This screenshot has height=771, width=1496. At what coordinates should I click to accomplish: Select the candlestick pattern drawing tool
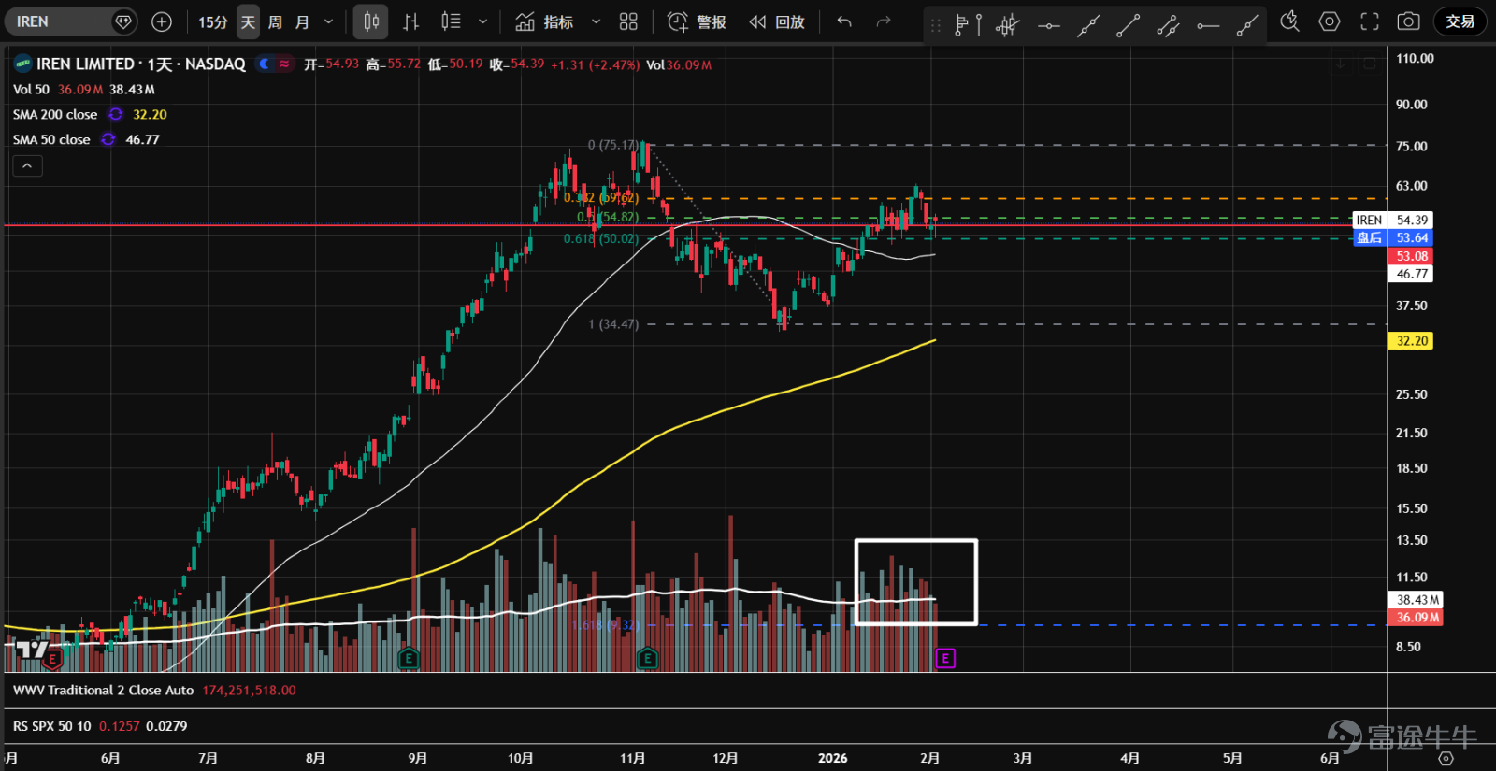[1007, 25]
